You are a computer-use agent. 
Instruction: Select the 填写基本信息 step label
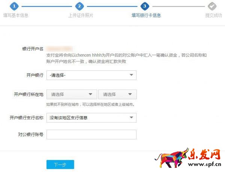pyautogui.click(x=16, y=15)
